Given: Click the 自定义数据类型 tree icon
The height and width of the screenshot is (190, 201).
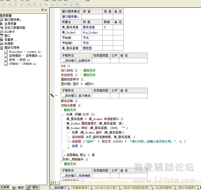Looking at the screenshot, I should click(1, 27).
